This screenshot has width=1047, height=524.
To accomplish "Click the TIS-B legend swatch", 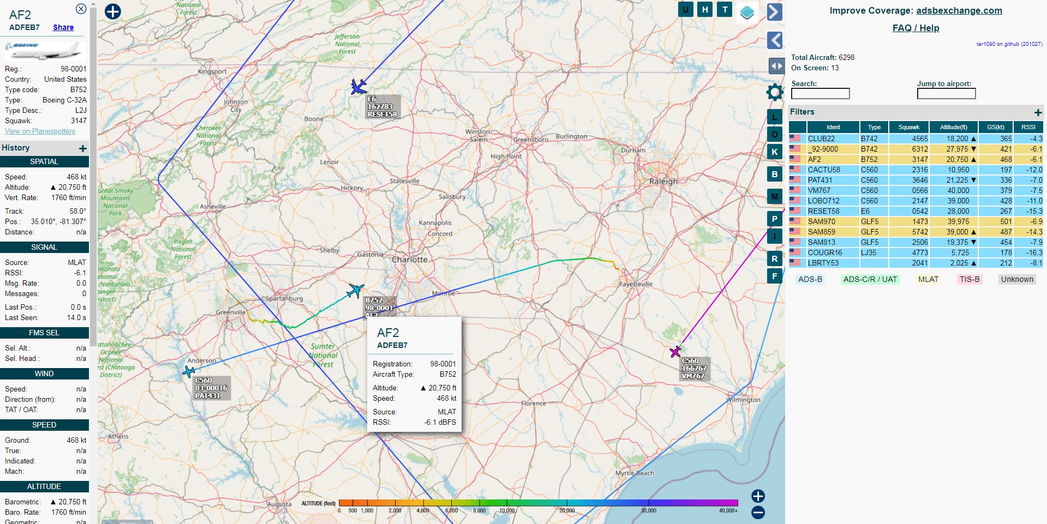I will (x=970, y=279).
